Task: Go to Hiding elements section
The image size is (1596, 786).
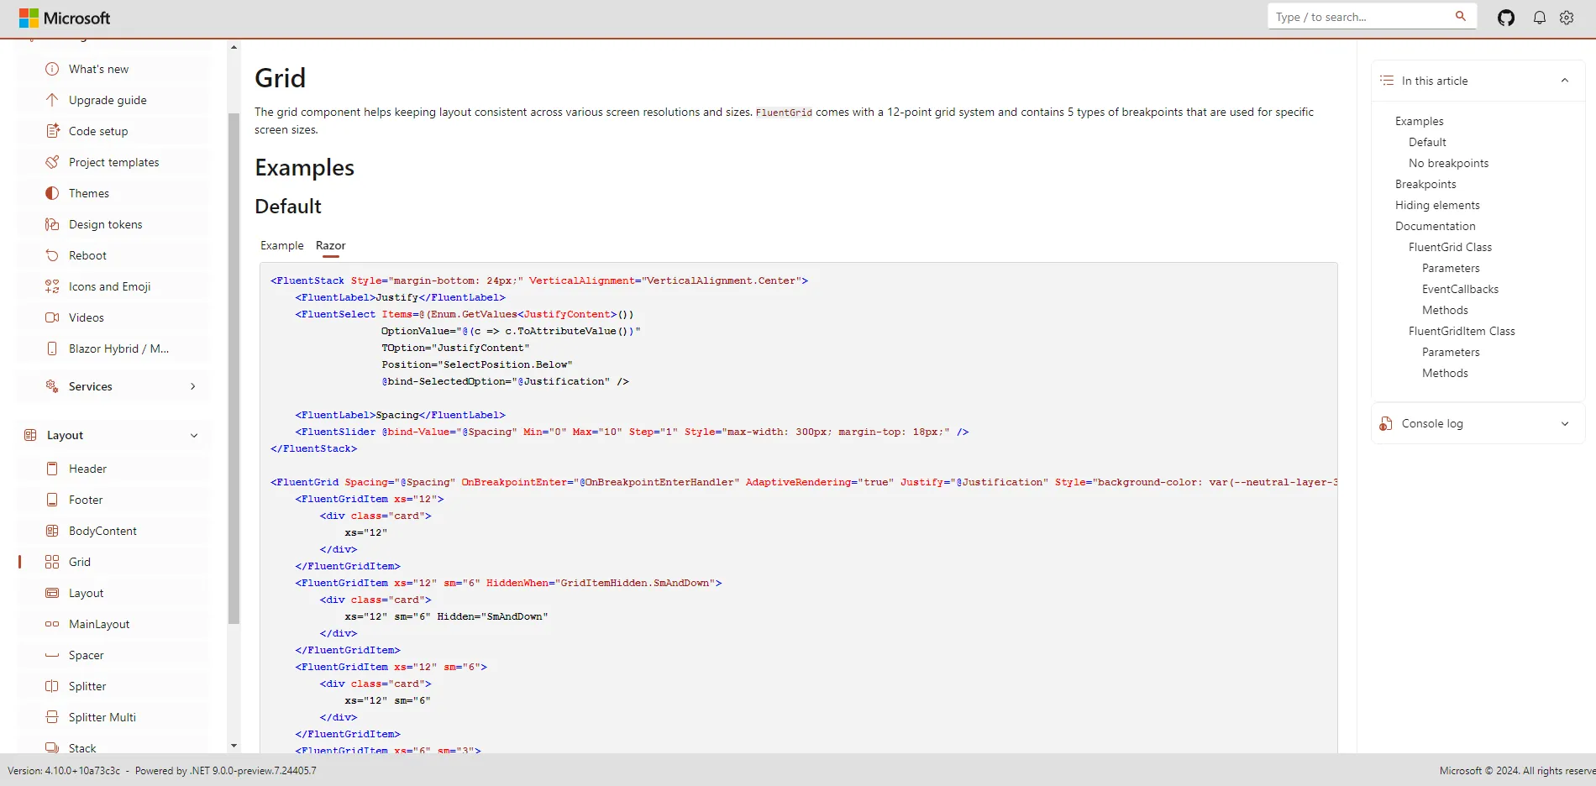Action: pyautogui.click(x=1437, y=205)
